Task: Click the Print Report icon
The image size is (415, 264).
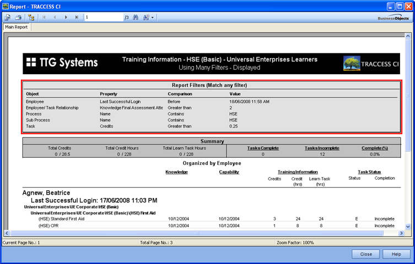Action: click(x=18, y=18)
